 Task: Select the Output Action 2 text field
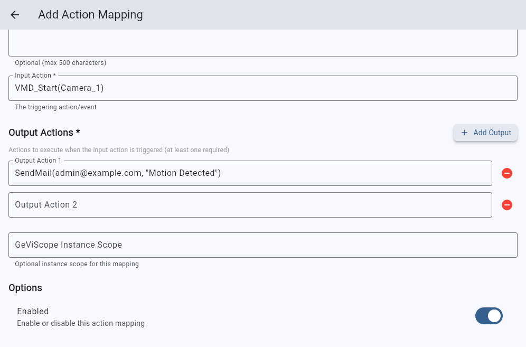pos(250,205)
